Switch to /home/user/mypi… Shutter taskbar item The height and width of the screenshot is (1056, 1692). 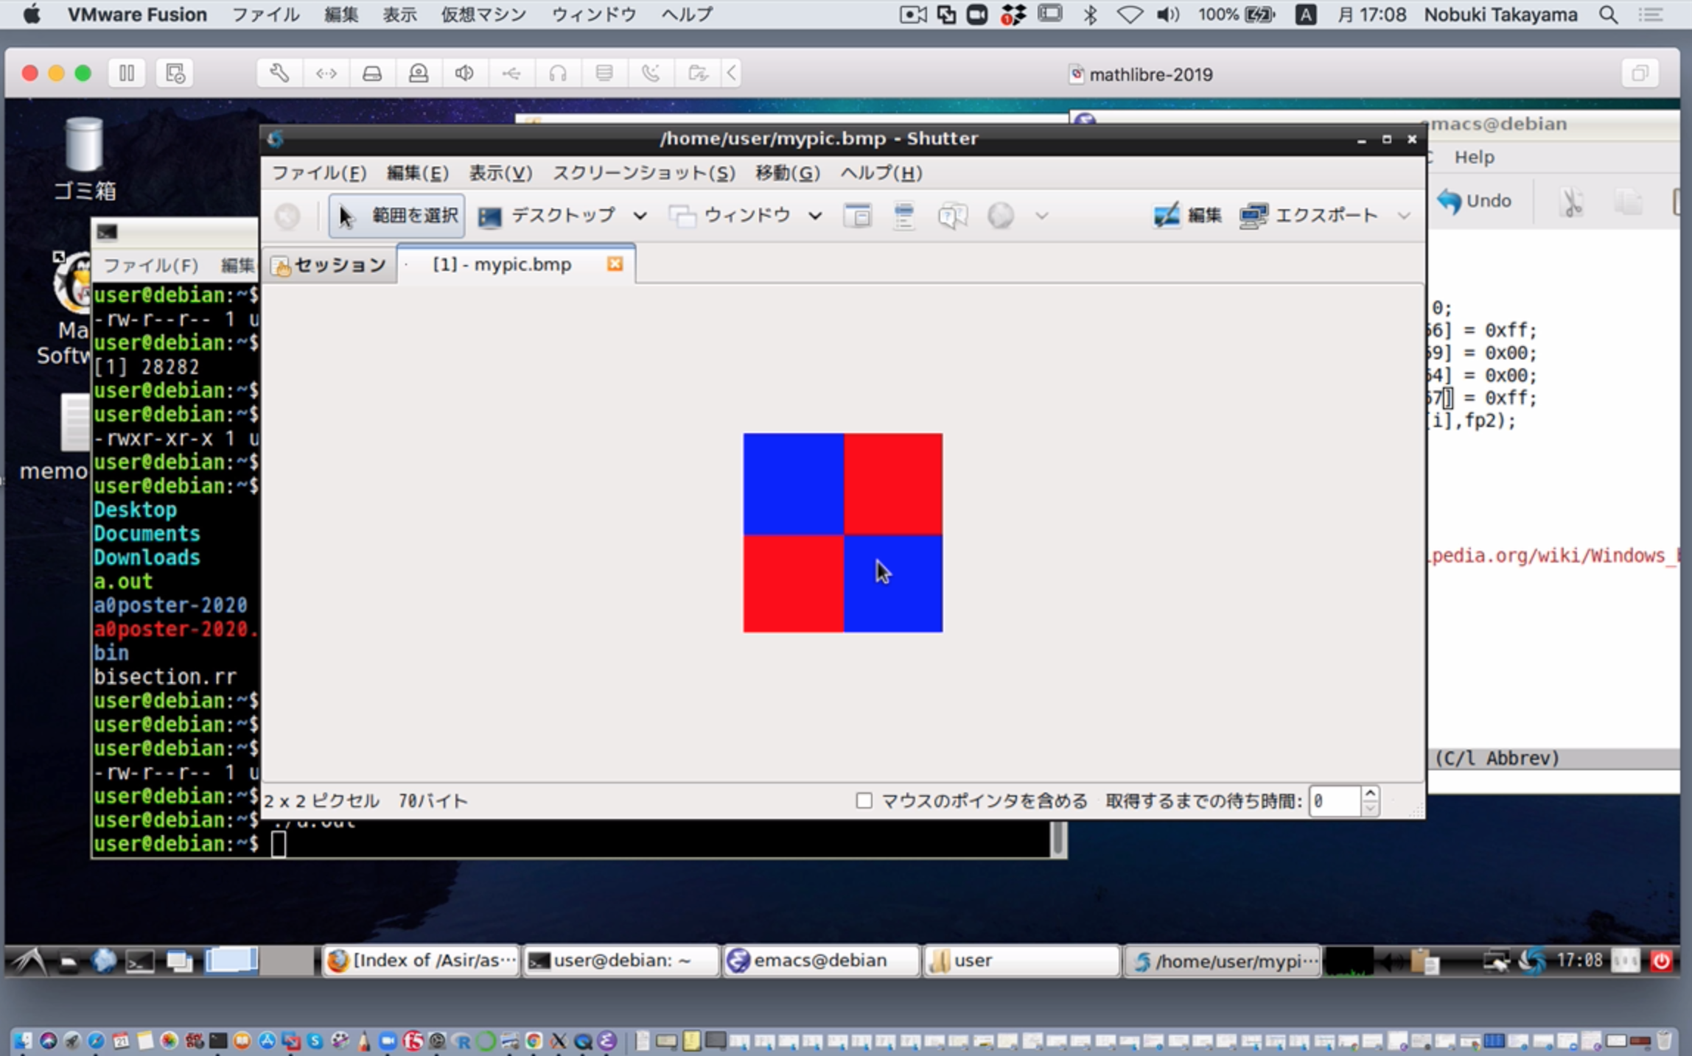(x=1222, y=960)
